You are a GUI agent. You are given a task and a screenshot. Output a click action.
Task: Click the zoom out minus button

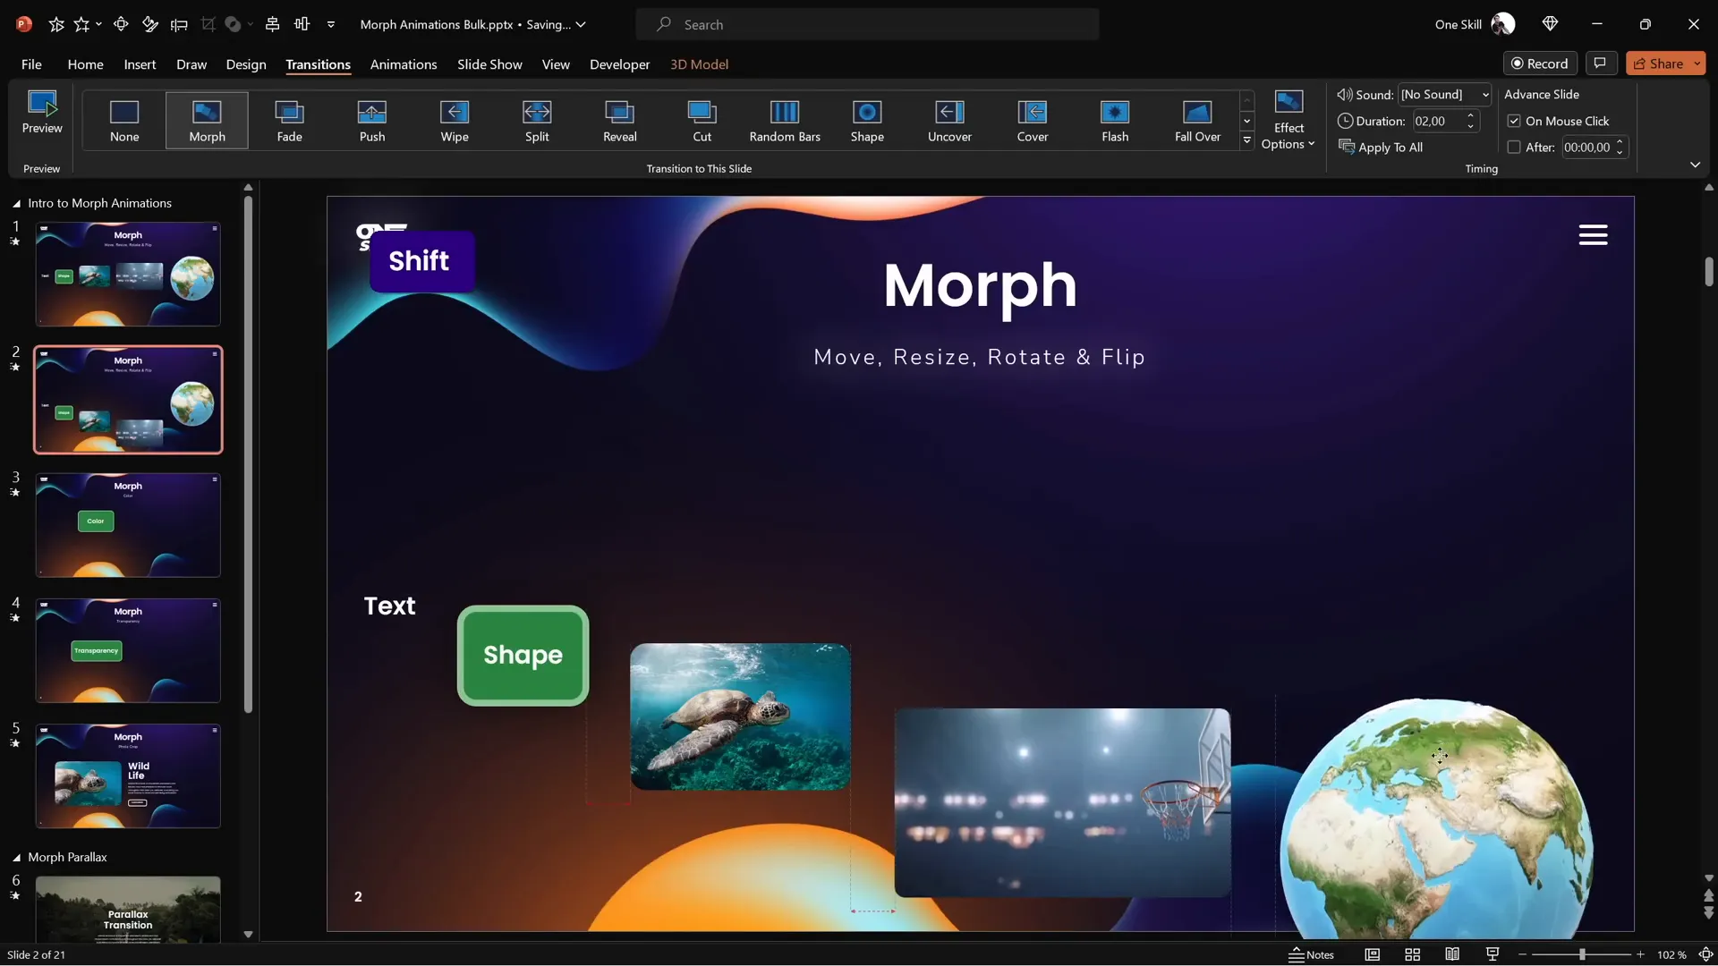coord(1522,954)
